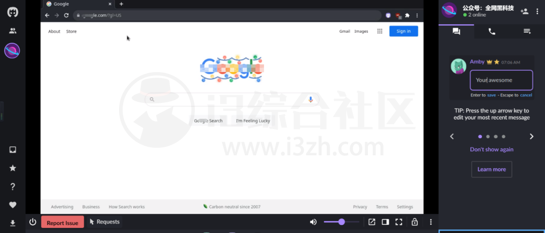This screenshot has width=545, height=233.
Task: Open the Requests control button
Action: pos(104,222)
